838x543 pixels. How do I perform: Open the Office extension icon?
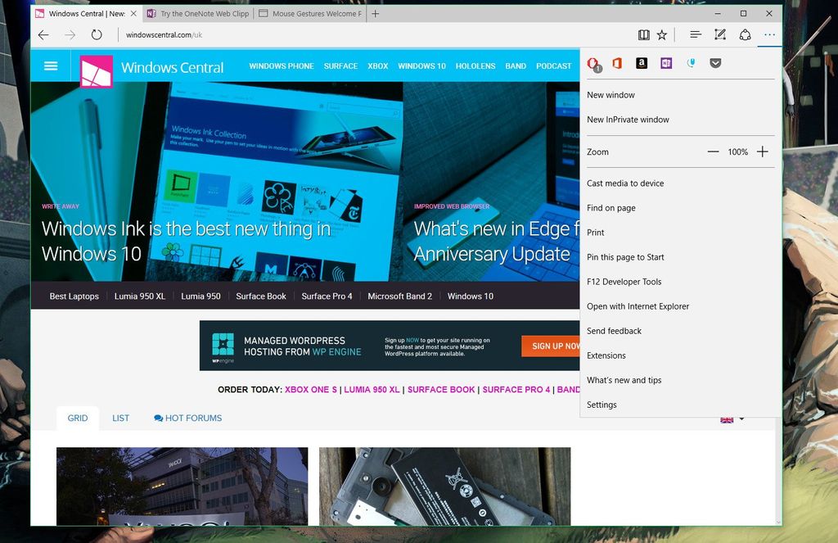[616, 63]
